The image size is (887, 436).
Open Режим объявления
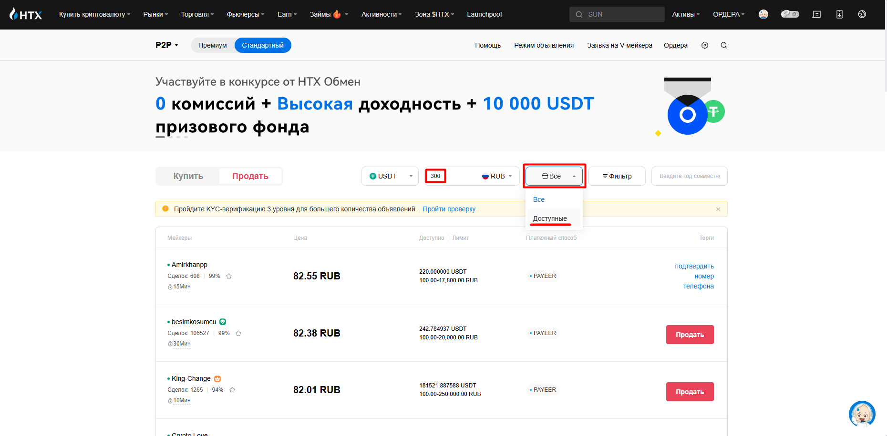click(544, 45)
